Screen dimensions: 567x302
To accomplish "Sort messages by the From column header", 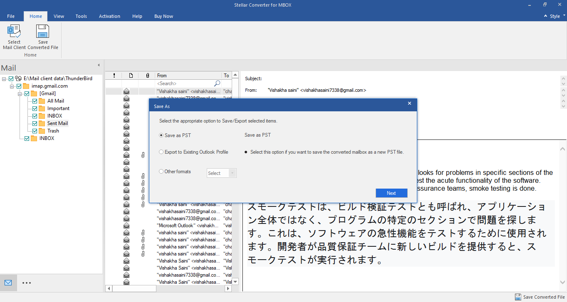I will [188, 75].
